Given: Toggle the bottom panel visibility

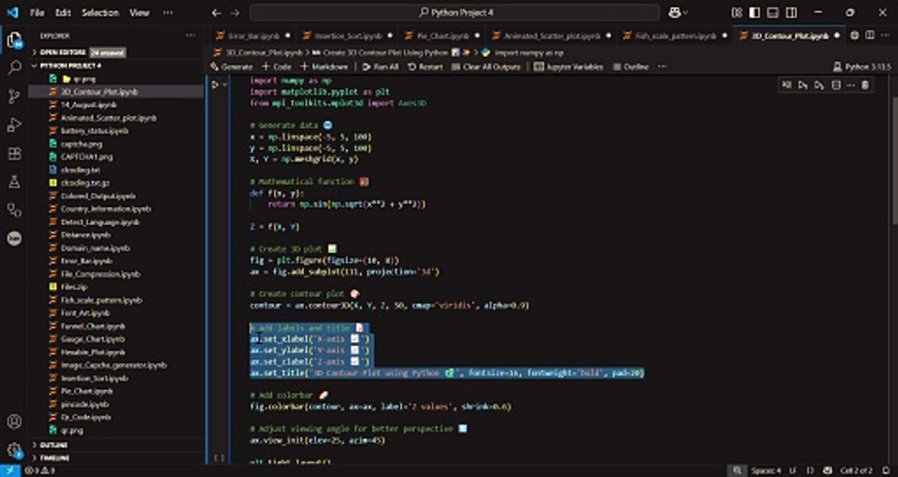Looking at the screenshot, I should [773, 13].
